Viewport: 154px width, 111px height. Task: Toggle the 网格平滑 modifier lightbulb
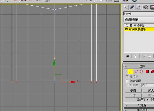[127, 26]
